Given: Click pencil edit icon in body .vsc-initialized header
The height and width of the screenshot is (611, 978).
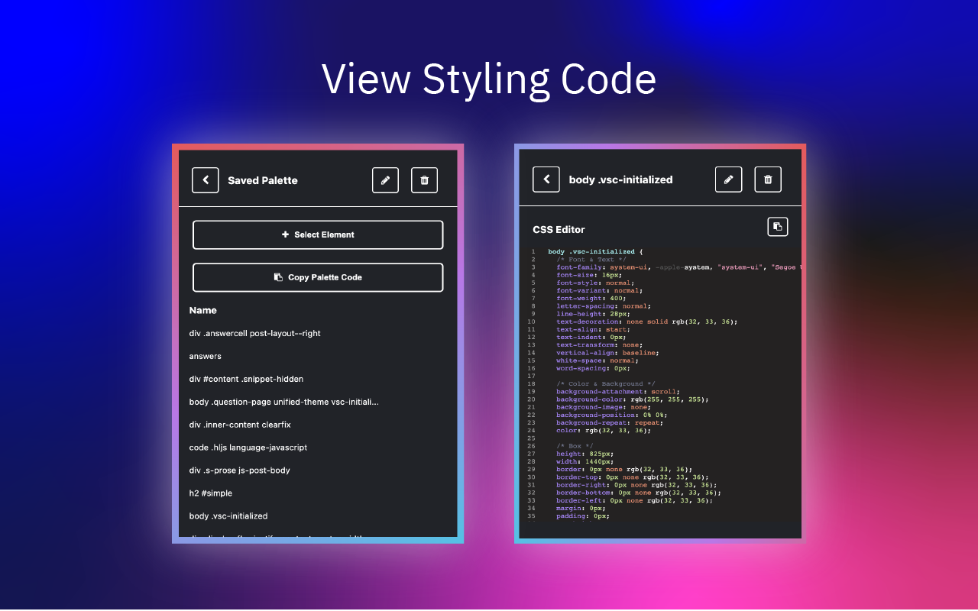Looking at the screenshot, I should click(x=729, y=179).
